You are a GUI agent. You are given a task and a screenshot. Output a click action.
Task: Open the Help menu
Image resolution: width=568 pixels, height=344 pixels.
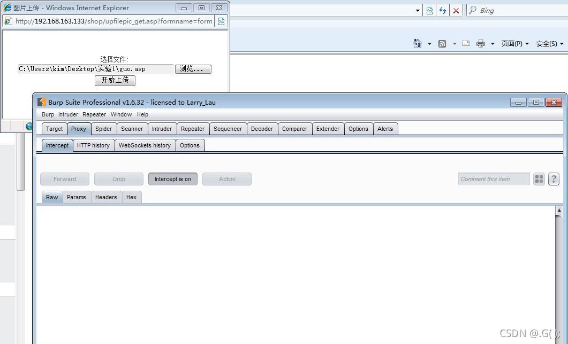(x=143, y=114)
